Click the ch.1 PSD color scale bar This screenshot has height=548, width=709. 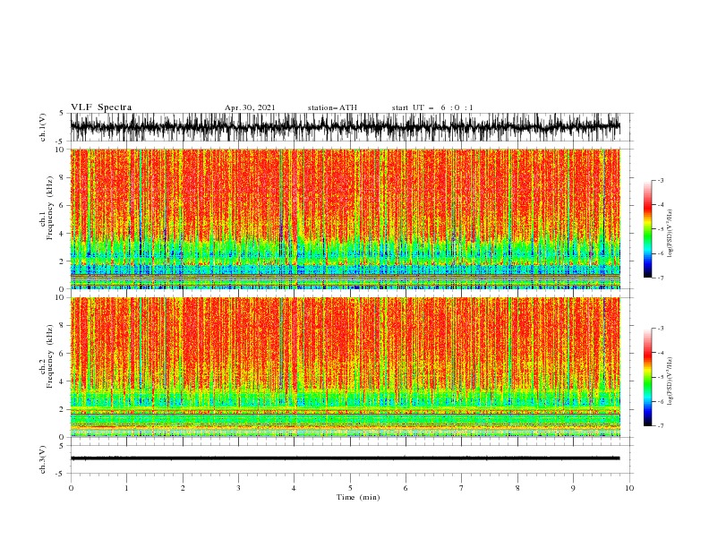pos(647,228)
